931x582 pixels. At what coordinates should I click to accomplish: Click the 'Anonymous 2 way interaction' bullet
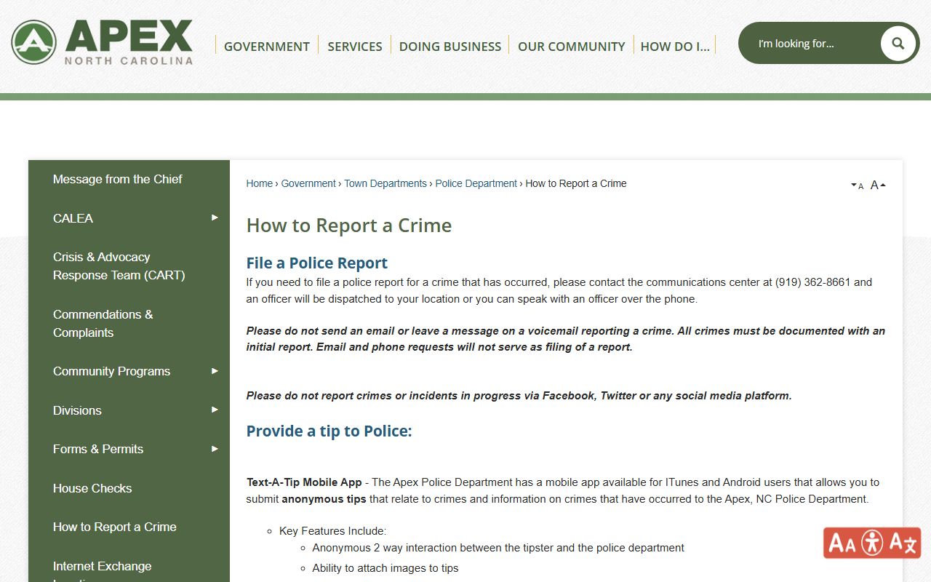(498, 548)
